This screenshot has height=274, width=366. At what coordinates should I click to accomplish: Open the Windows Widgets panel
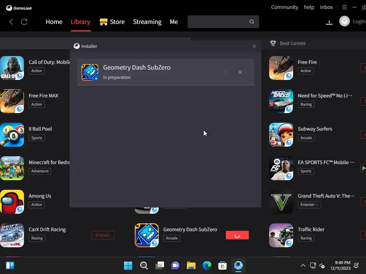point(10,265)
